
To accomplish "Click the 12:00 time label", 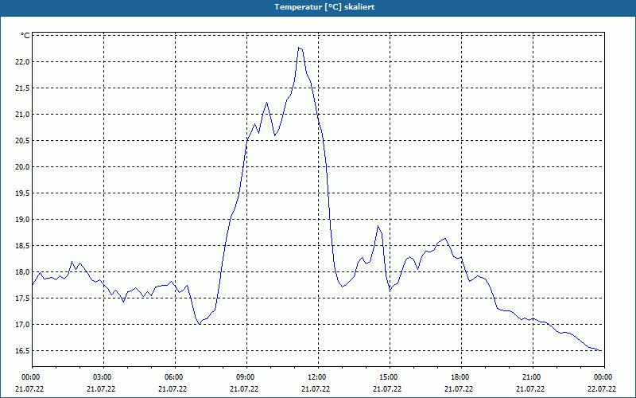I will click(x=318, y=377).
